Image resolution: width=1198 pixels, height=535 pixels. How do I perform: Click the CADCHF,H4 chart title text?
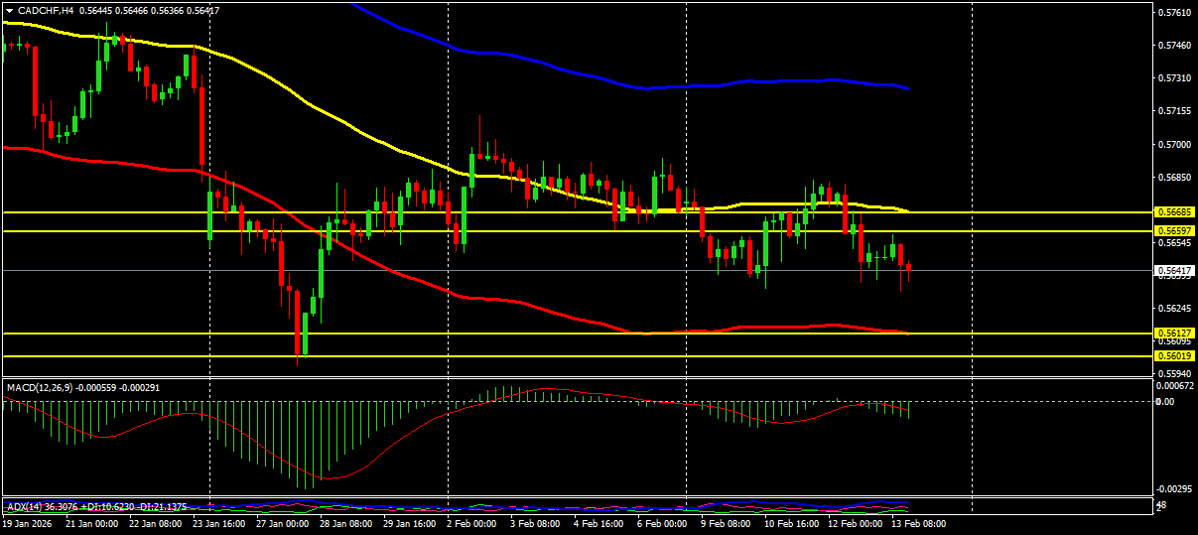46,10
